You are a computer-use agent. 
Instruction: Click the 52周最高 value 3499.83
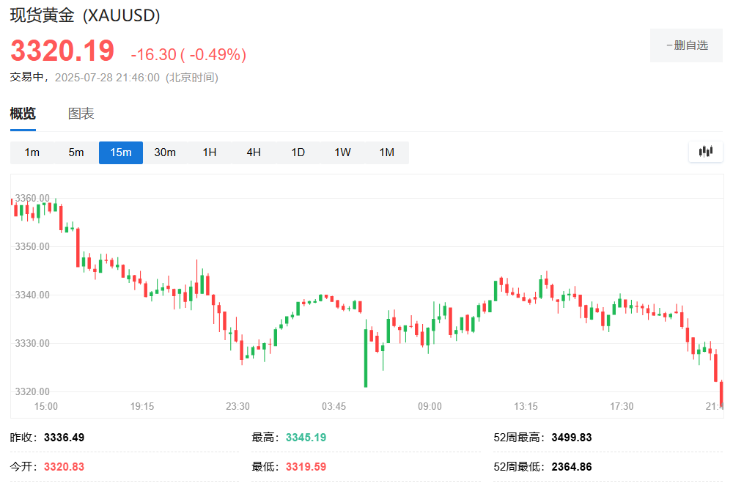(572, 438)
